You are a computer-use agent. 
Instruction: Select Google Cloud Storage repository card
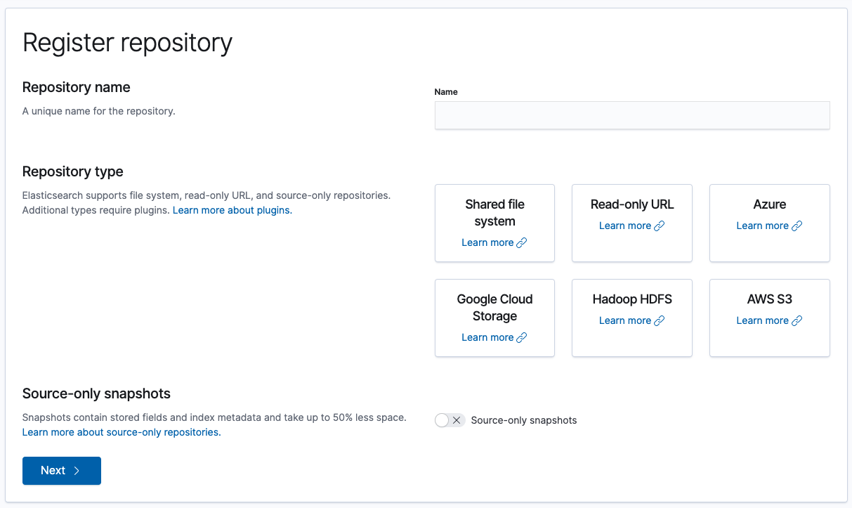(494, 307)
